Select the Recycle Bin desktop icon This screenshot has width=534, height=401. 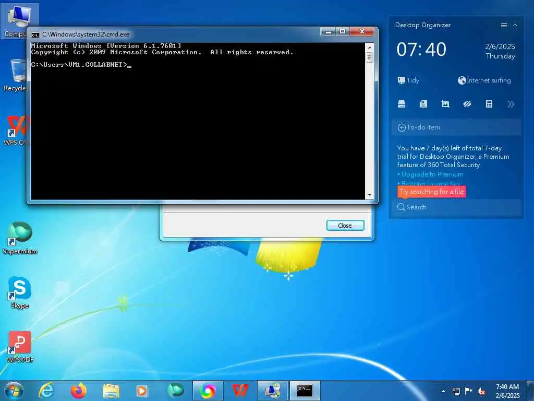coord(15,75)
